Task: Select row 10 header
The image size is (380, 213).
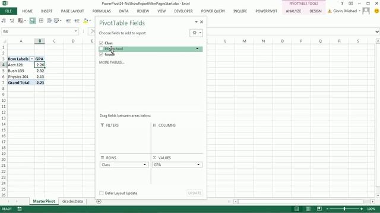Action: point(4,101)
